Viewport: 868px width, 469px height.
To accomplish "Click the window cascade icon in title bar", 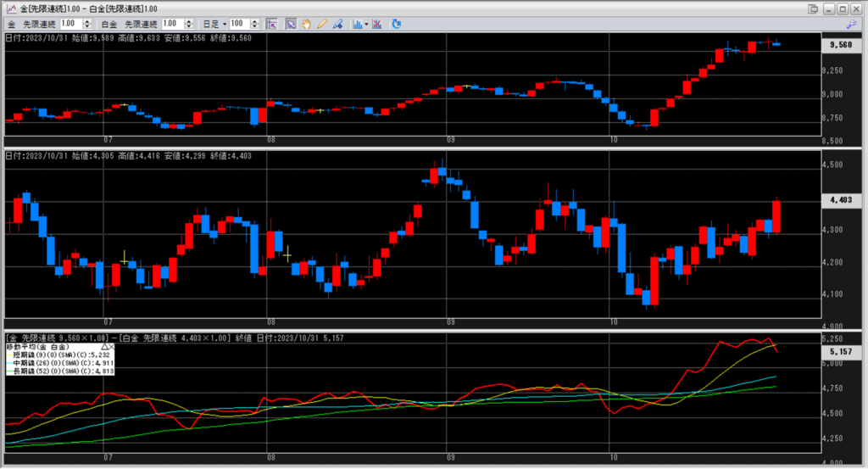I will 813,8.
